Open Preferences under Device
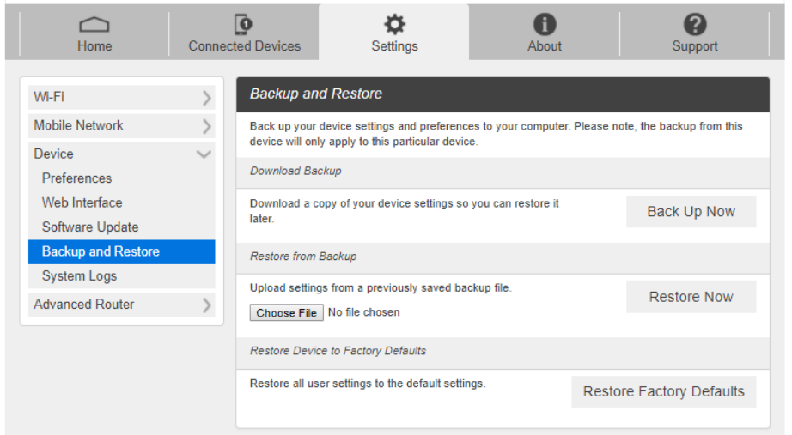The image size is (792, 435). pos(76,178)
